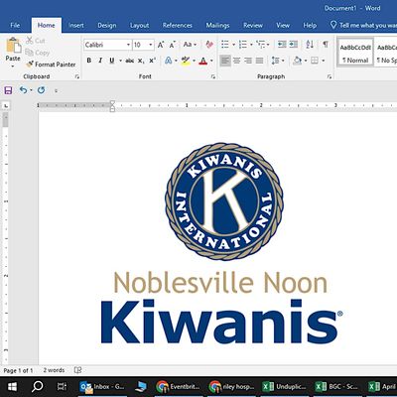Decrease paragraph indent
The width and height of the screenshot is (397, 397).
coord(282,45)
